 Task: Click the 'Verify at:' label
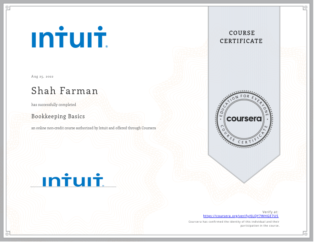[x=270, y=212]
